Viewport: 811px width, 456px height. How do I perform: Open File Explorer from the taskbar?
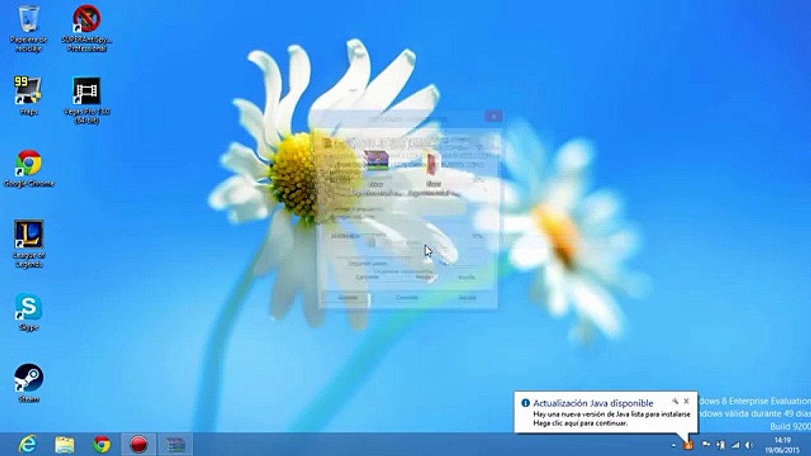[65, 445]
